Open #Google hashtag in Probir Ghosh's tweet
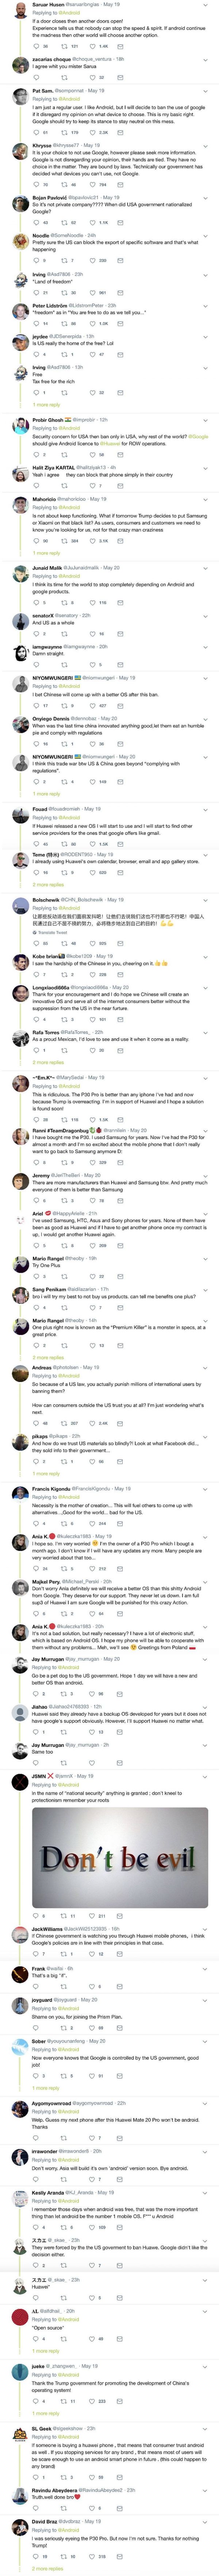The image size is (219, 2576). [198, 436]
